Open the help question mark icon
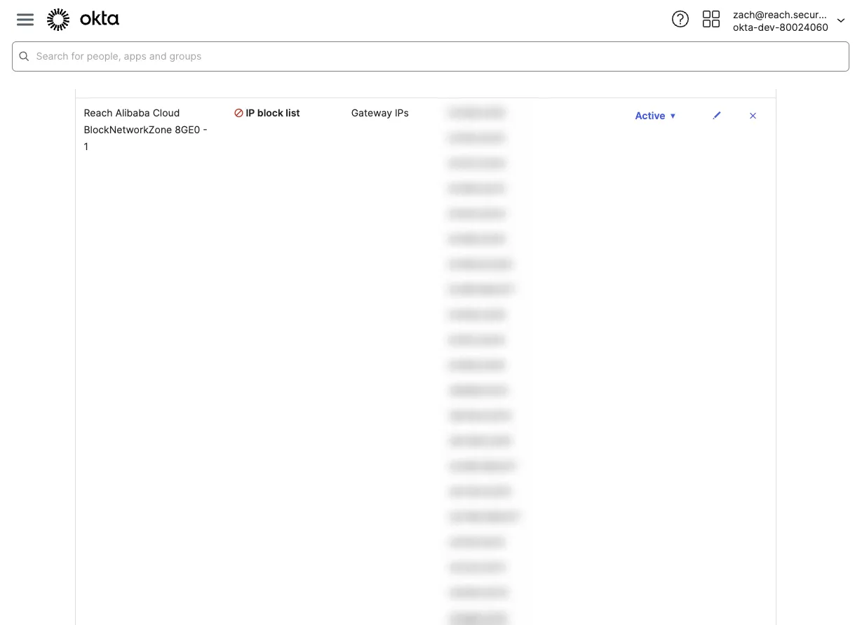 coord(680,20)
